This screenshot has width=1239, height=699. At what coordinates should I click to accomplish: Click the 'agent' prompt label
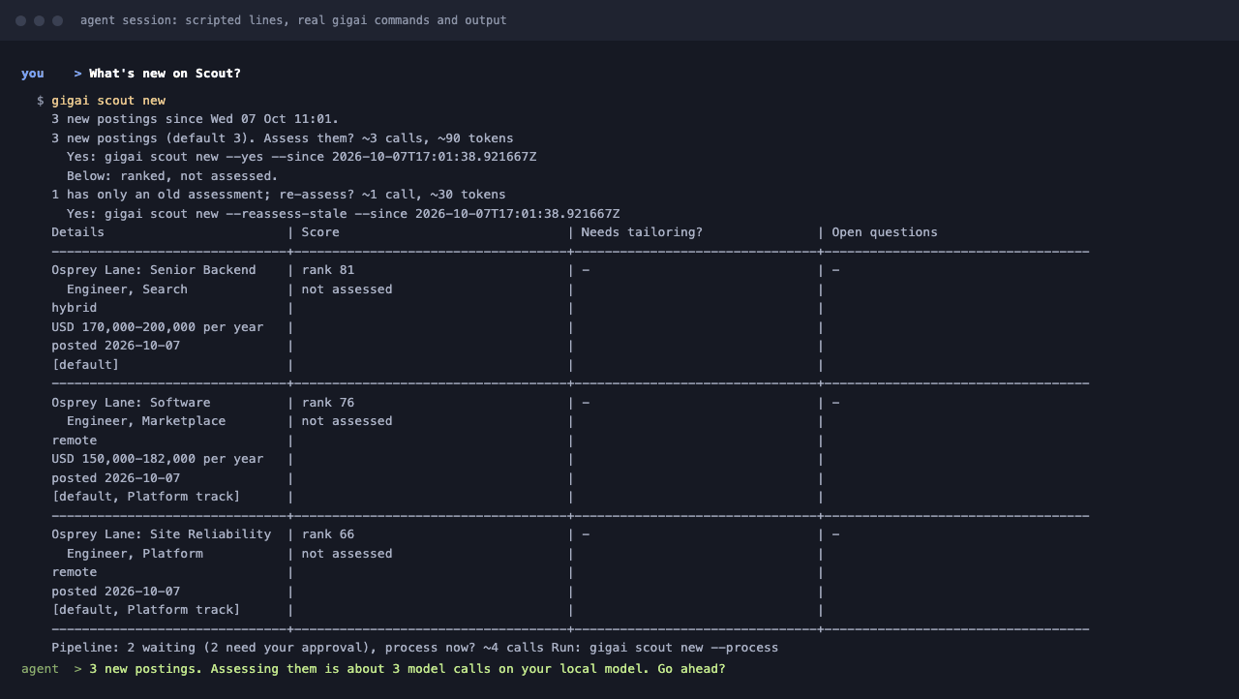click(40, 669)
